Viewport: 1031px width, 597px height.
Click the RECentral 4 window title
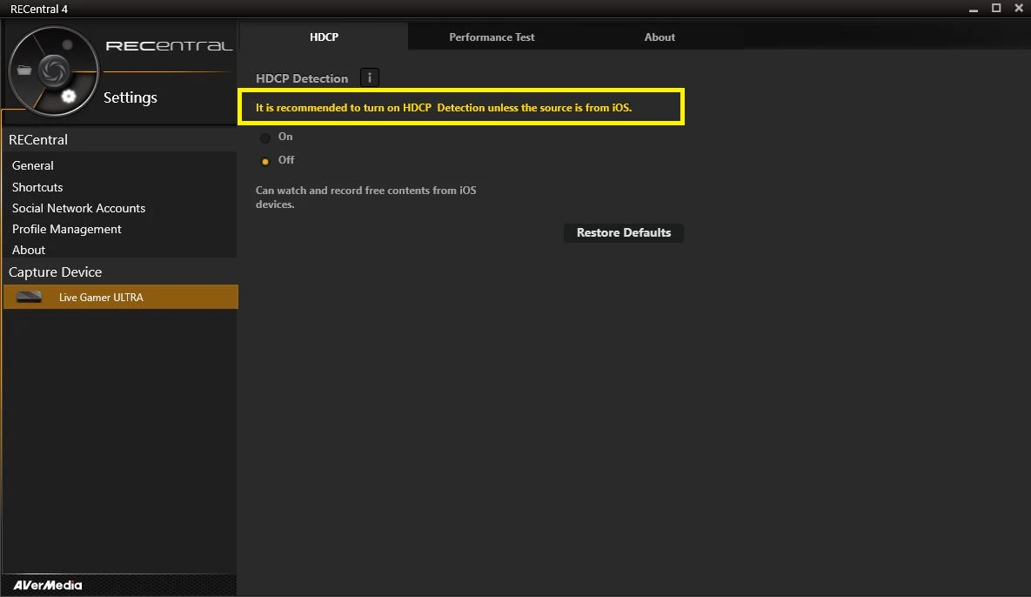pos(39,10)
